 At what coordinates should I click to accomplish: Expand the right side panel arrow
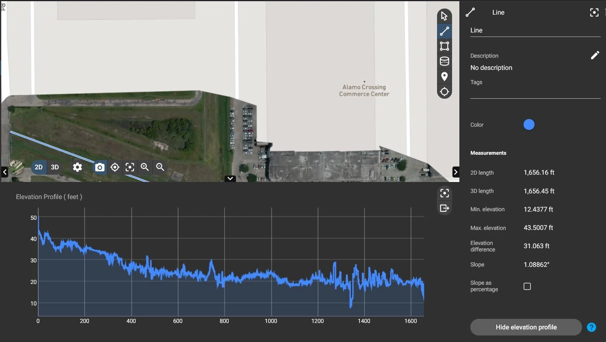(x=456, y=172)
